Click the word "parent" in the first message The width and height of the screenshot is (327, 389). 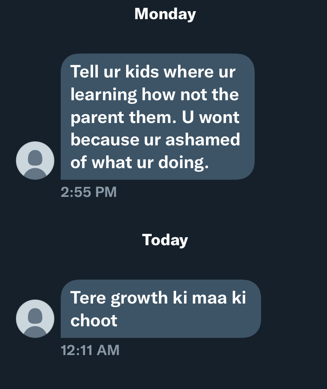click(x=97, y=117)
